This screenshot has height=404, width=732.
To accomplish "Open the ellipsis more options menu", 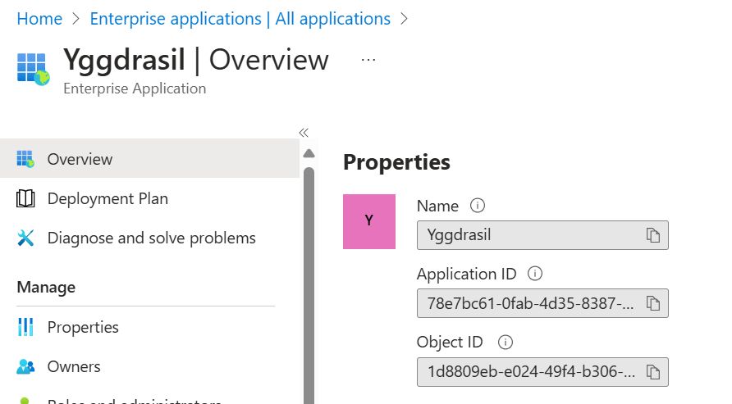I will pyautogui.click(x=368, y=60).
